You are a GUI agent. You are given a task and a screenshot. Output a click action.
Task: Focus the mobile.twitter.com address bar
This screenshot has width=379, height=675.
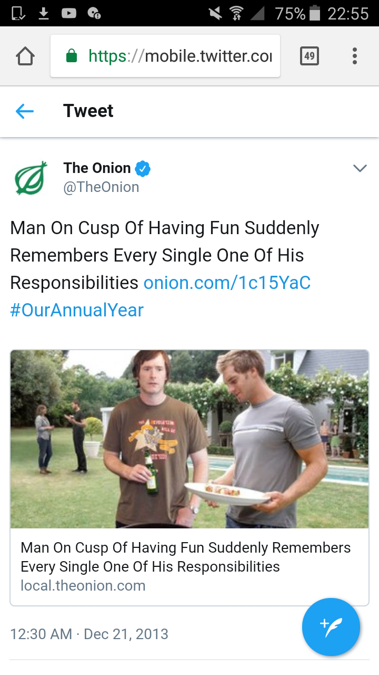coord(179,56)
